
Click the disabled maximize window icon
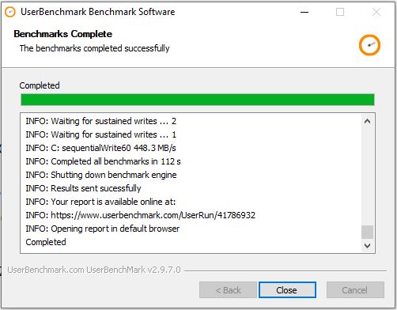pos(340,12)
